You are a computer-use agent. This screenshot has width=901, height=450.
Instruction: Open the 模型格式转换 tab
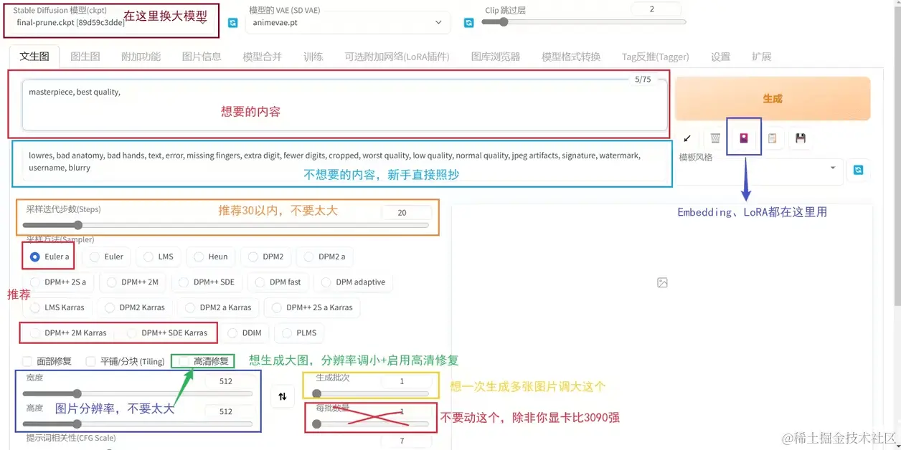[571, 57]
